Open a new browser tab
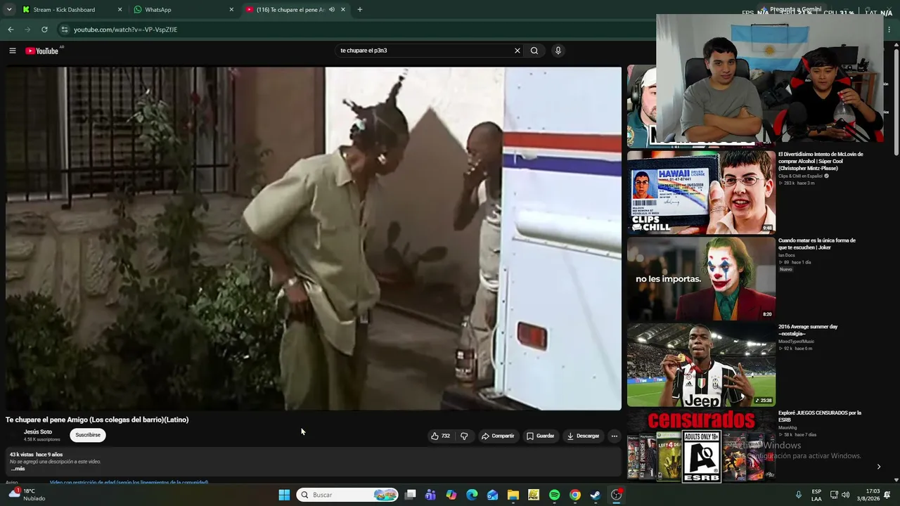The width and height of the screenshot is (900, 506). pos(360,10)
